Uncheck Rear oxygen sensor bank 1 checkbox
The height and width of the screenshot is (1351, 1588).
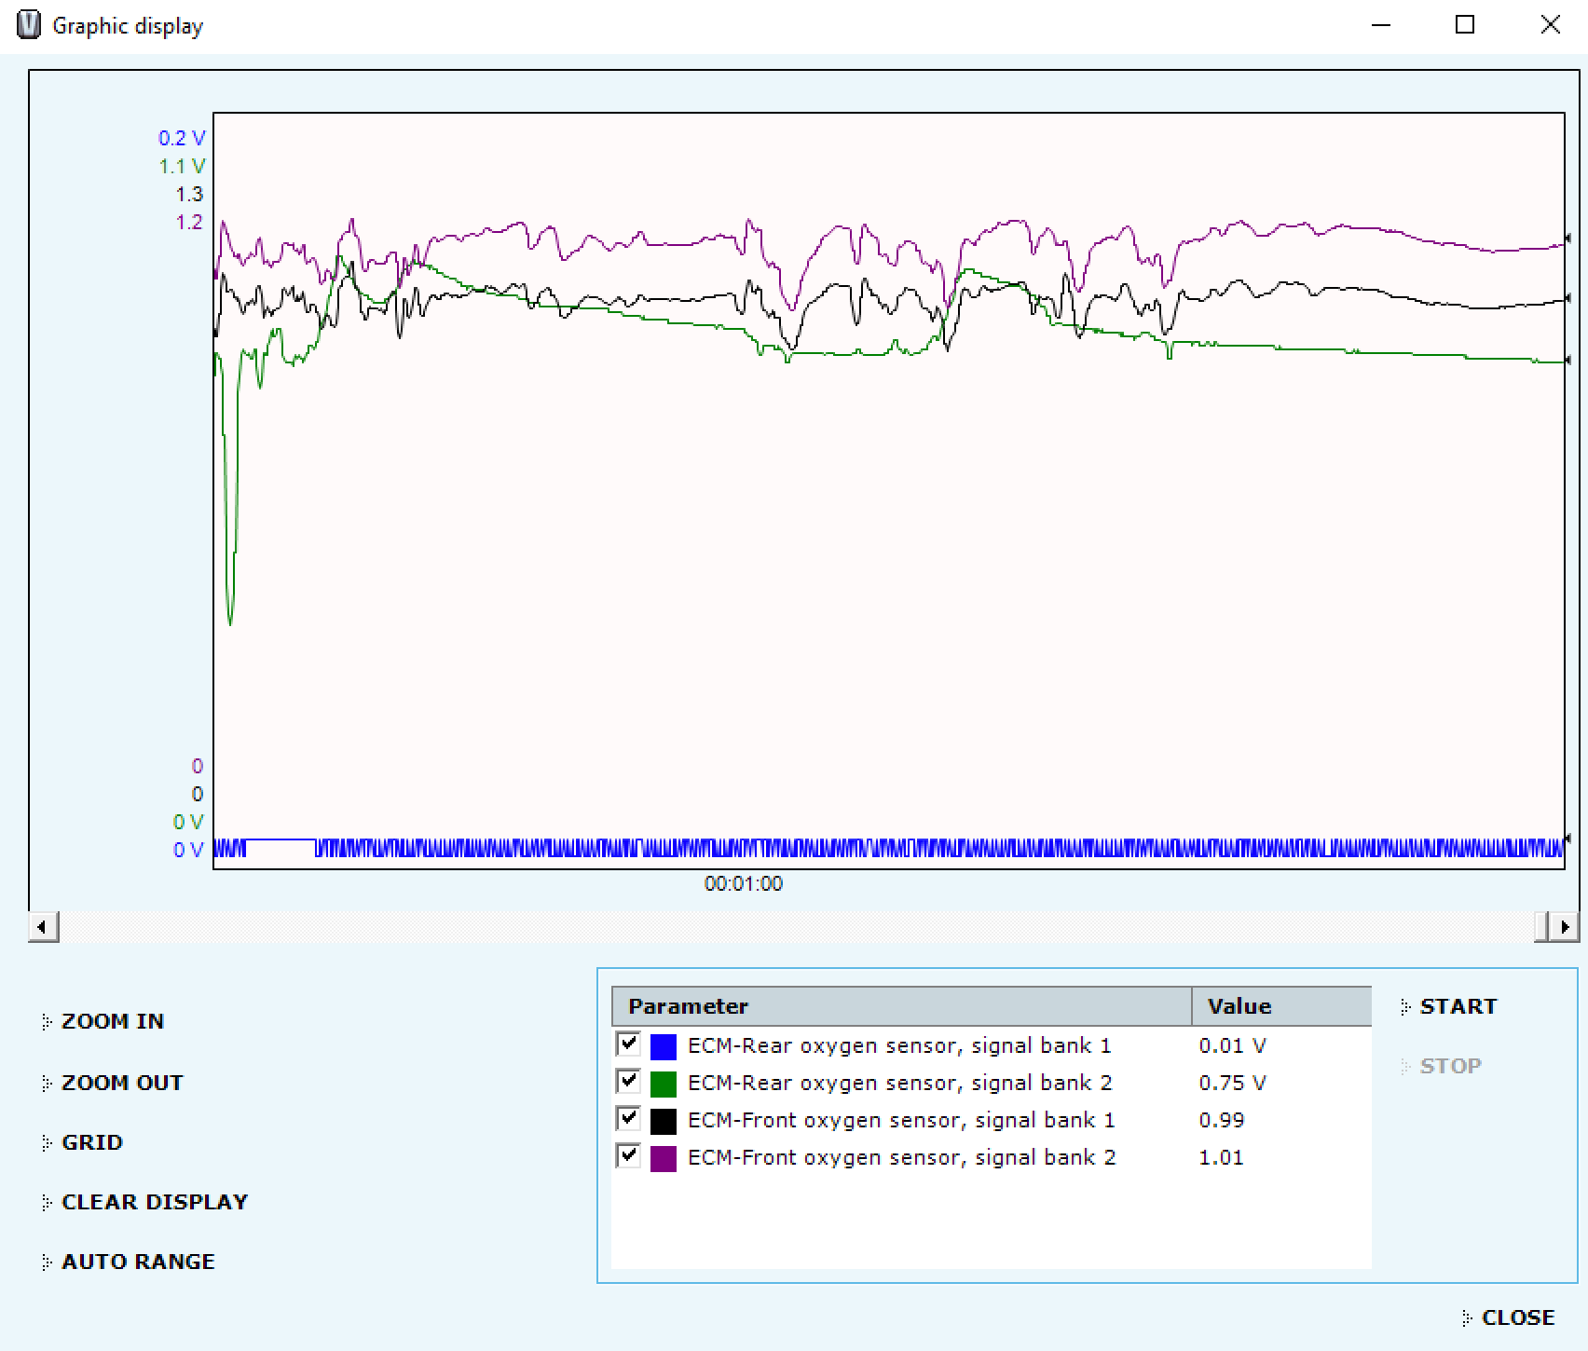(628, 1044)
